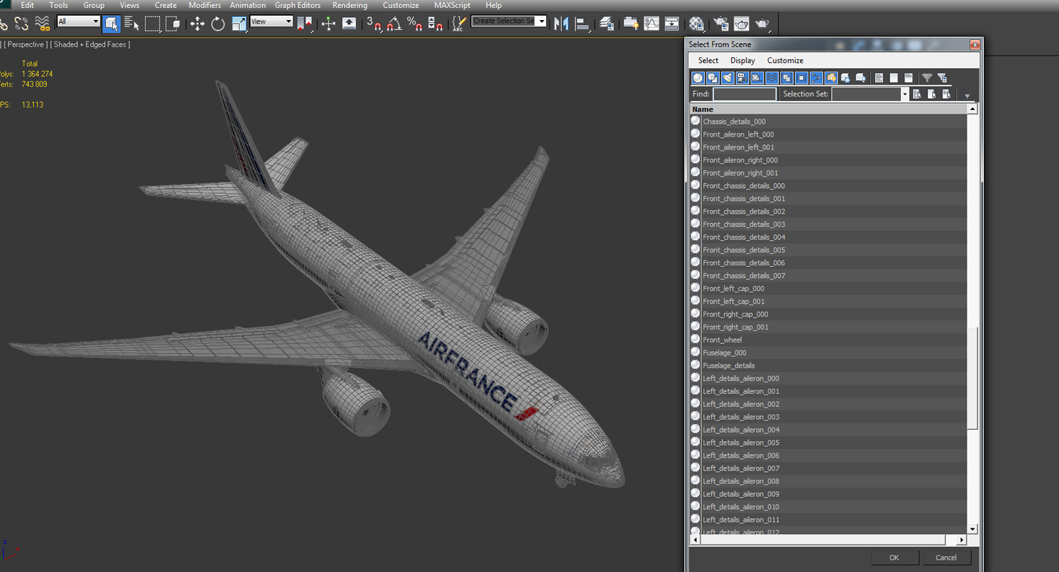This screenshot has width=1059, height=572.
Task: Click the funnel filter icon in dialog
Action: 927,78
